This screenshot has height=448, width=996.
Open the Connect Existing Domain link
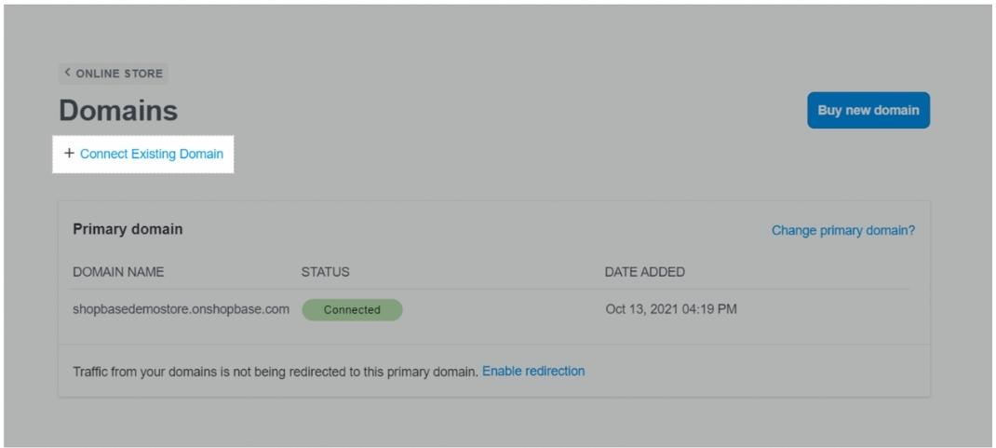pyautogui.click(x=152, y=154)
